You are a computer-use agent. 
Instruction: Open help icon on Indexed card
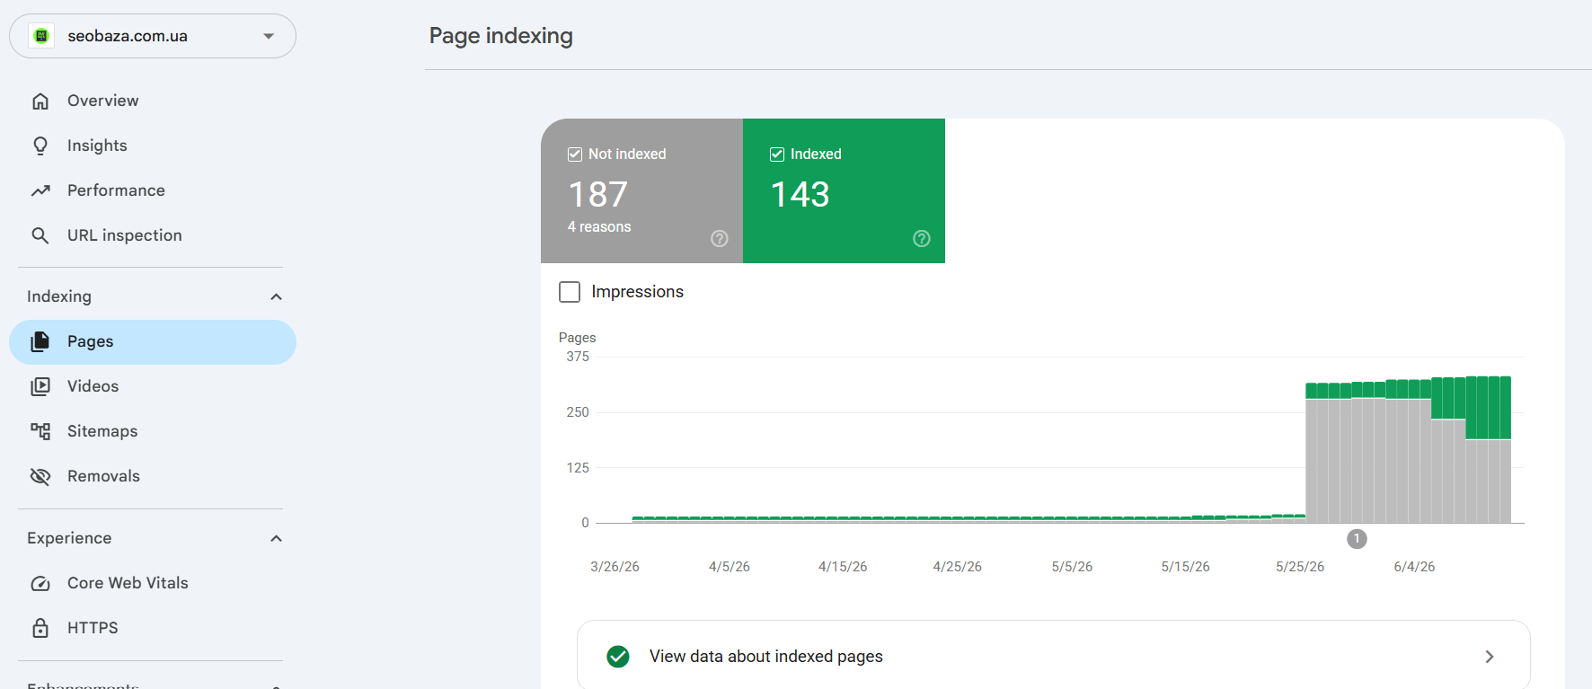pos(922,238)
